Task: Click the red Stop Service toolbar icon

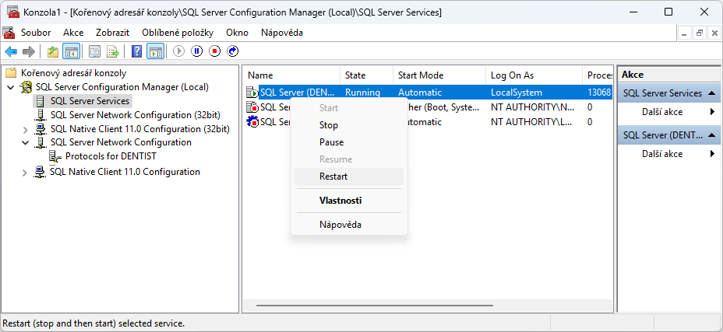Action: coord(215,51)
